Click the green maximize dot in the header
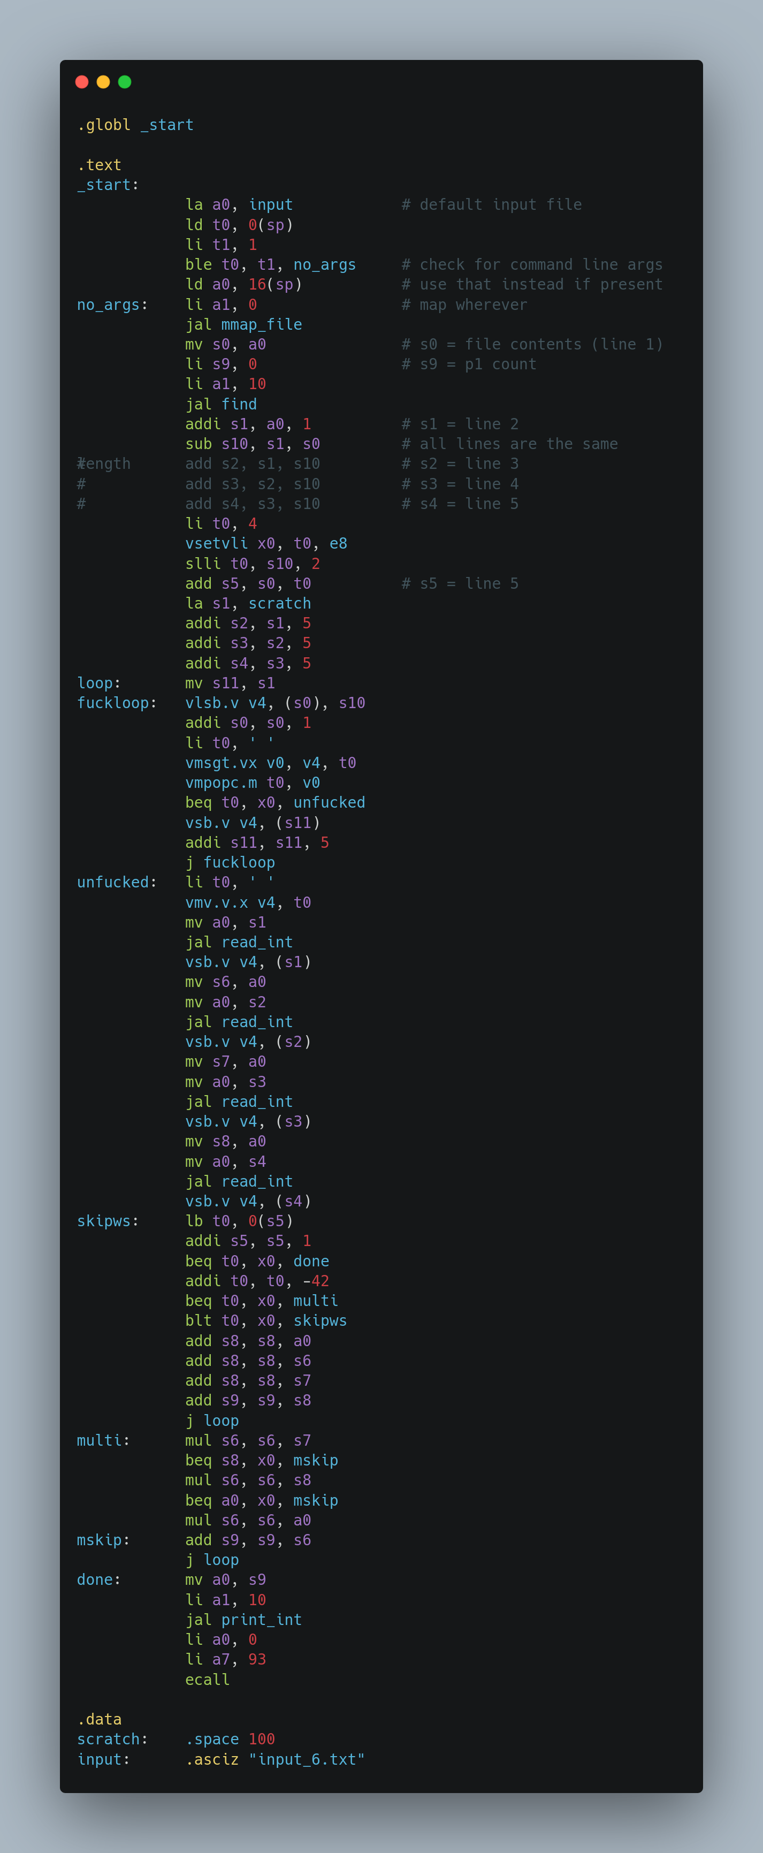763x1853 pixels. tap(125, 82)
